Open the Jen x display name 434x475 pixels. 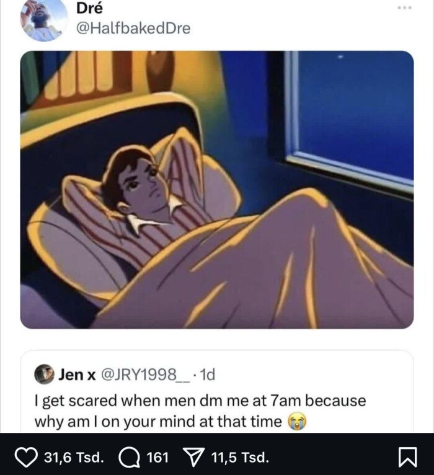coord(77,375)
